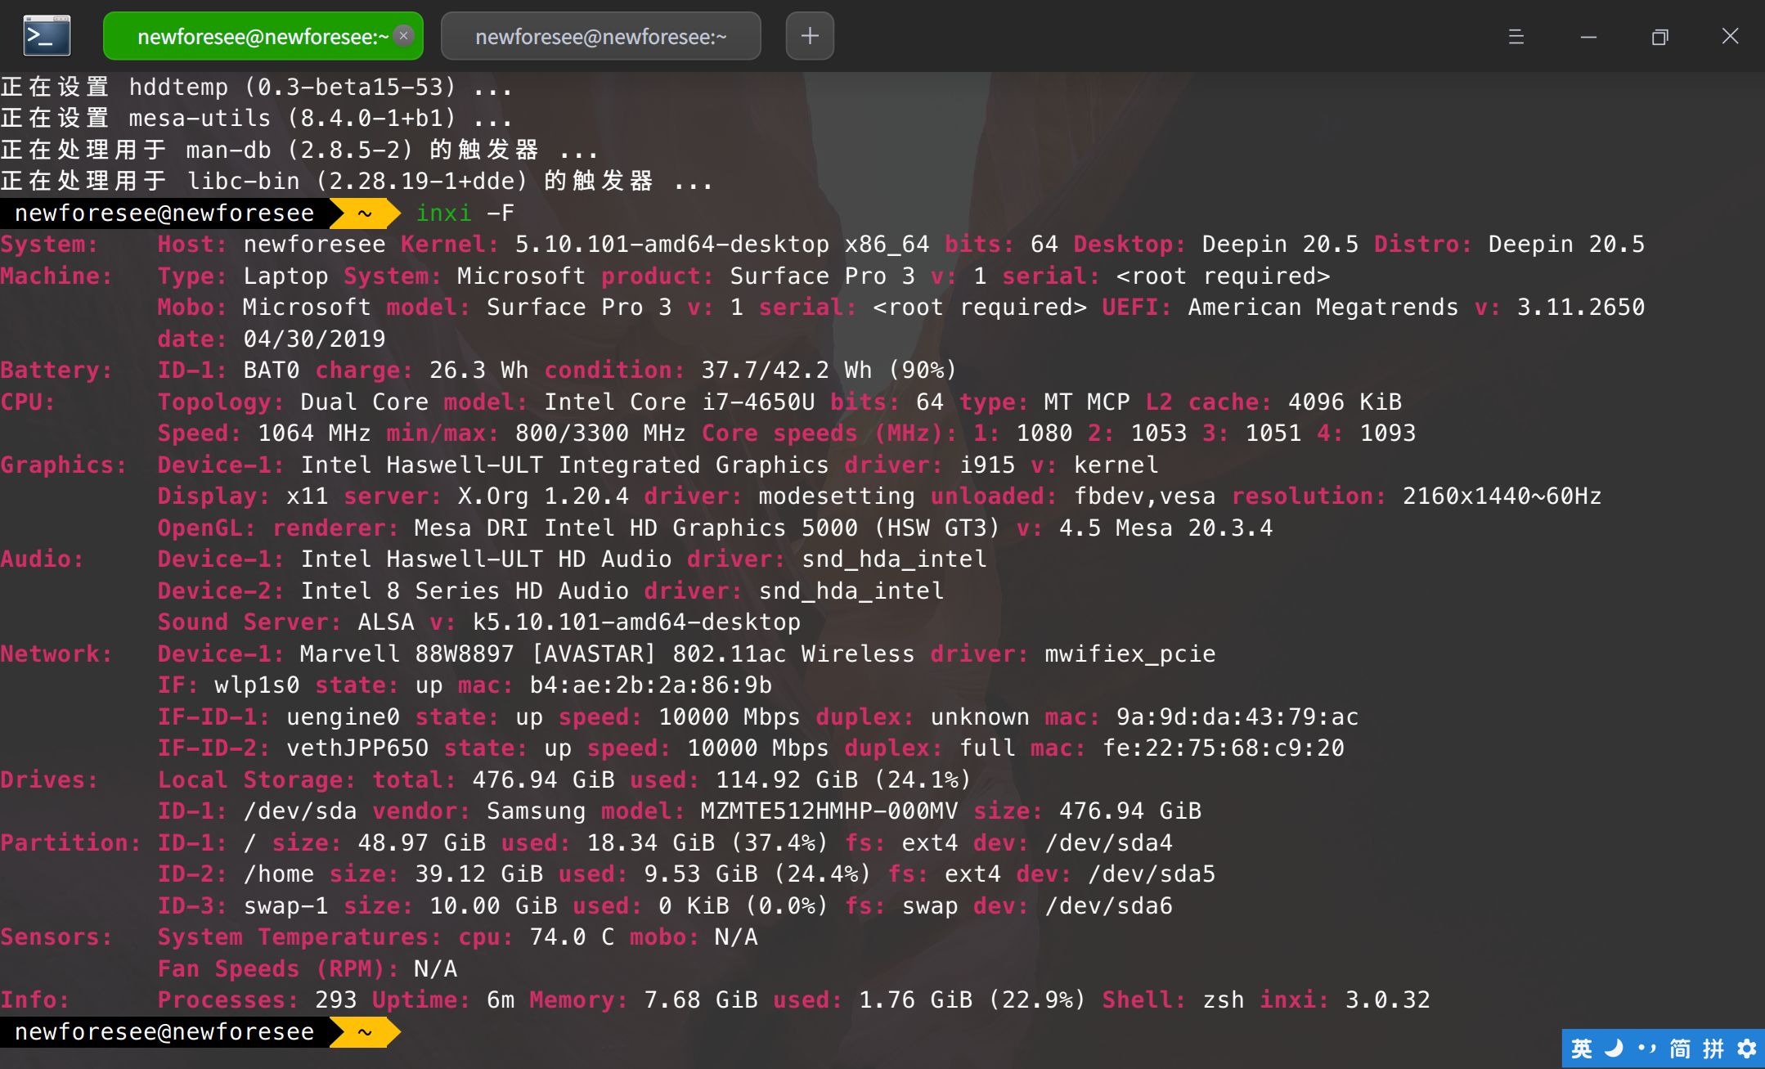Restore the terminal window size

pos(1659,37)
